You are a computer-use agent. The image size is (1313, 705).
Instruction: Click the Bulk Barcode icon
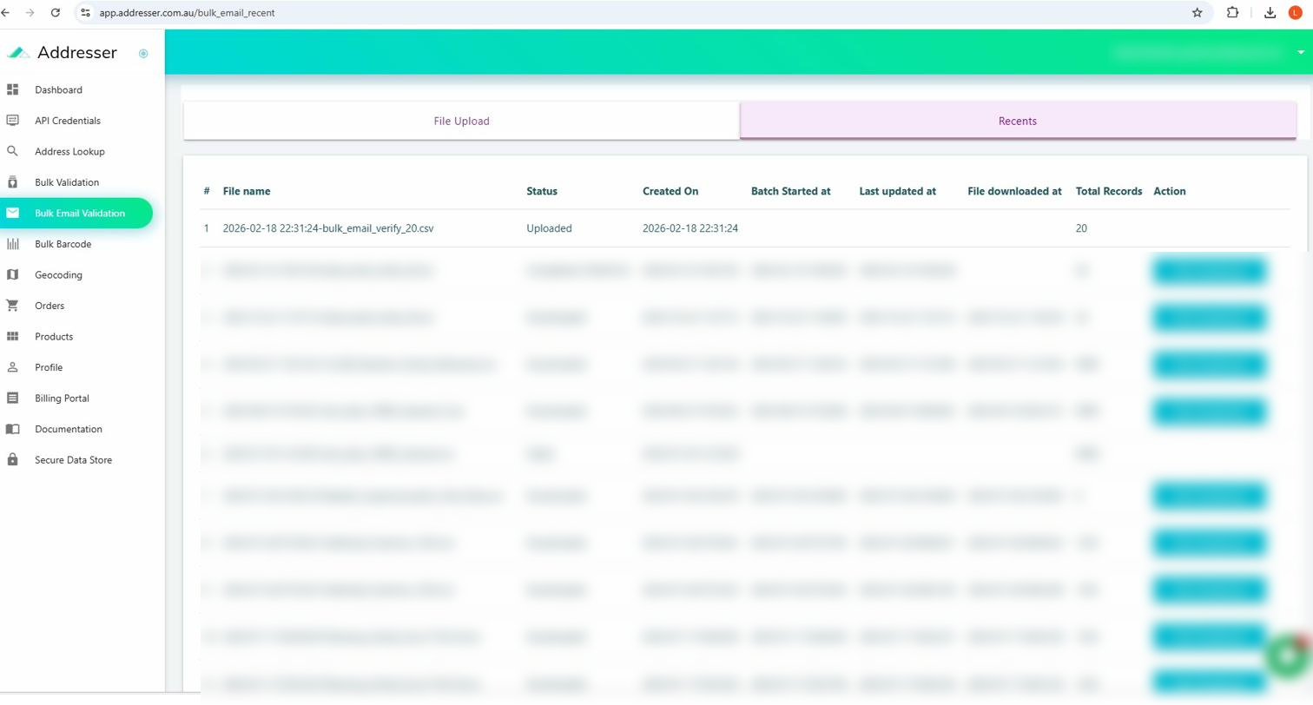pyautogui.click(x=12, y=244)
